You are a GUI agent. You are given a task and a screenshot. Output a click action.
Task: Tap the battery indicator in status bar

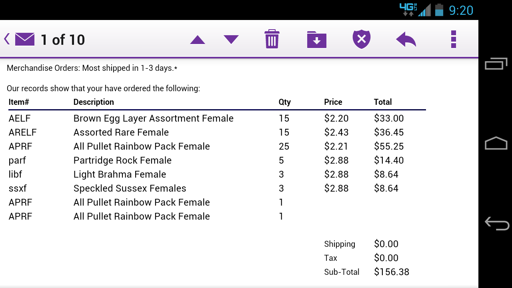[439, 10]
